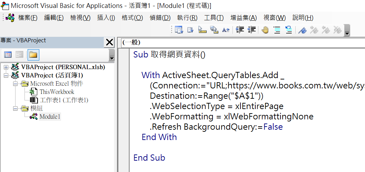Click the '.Refresh BackgroundQuery:=False' line
The image size is (365, 172).
pos(217,127)
